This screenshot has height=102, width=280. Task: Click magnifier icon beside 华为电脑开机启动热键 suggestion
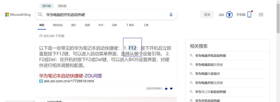coord(191,56)
